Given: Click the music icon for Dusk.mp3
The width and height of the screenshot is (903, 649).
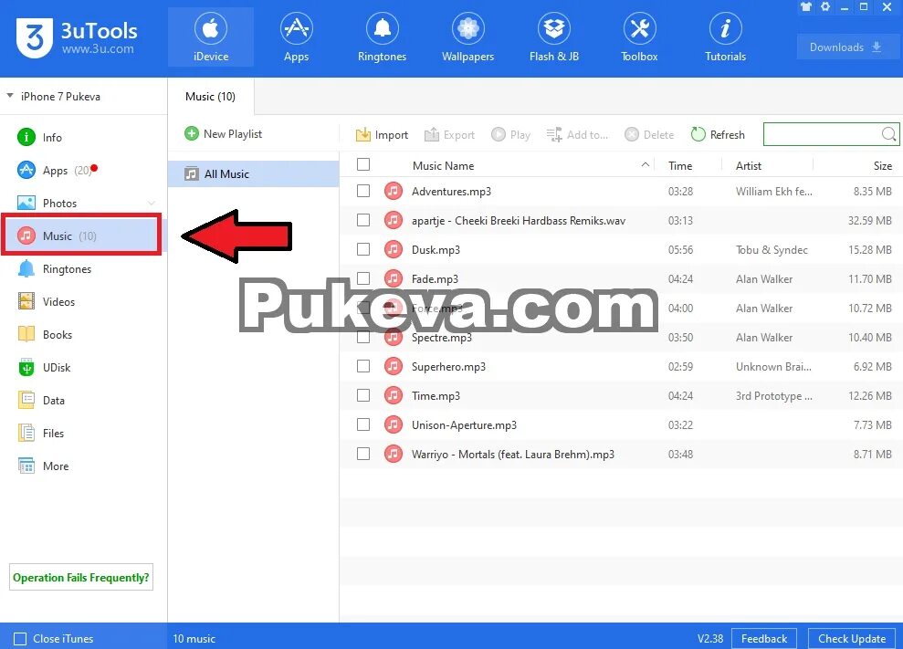Looking at the screenshot, I should pos(394,249).
